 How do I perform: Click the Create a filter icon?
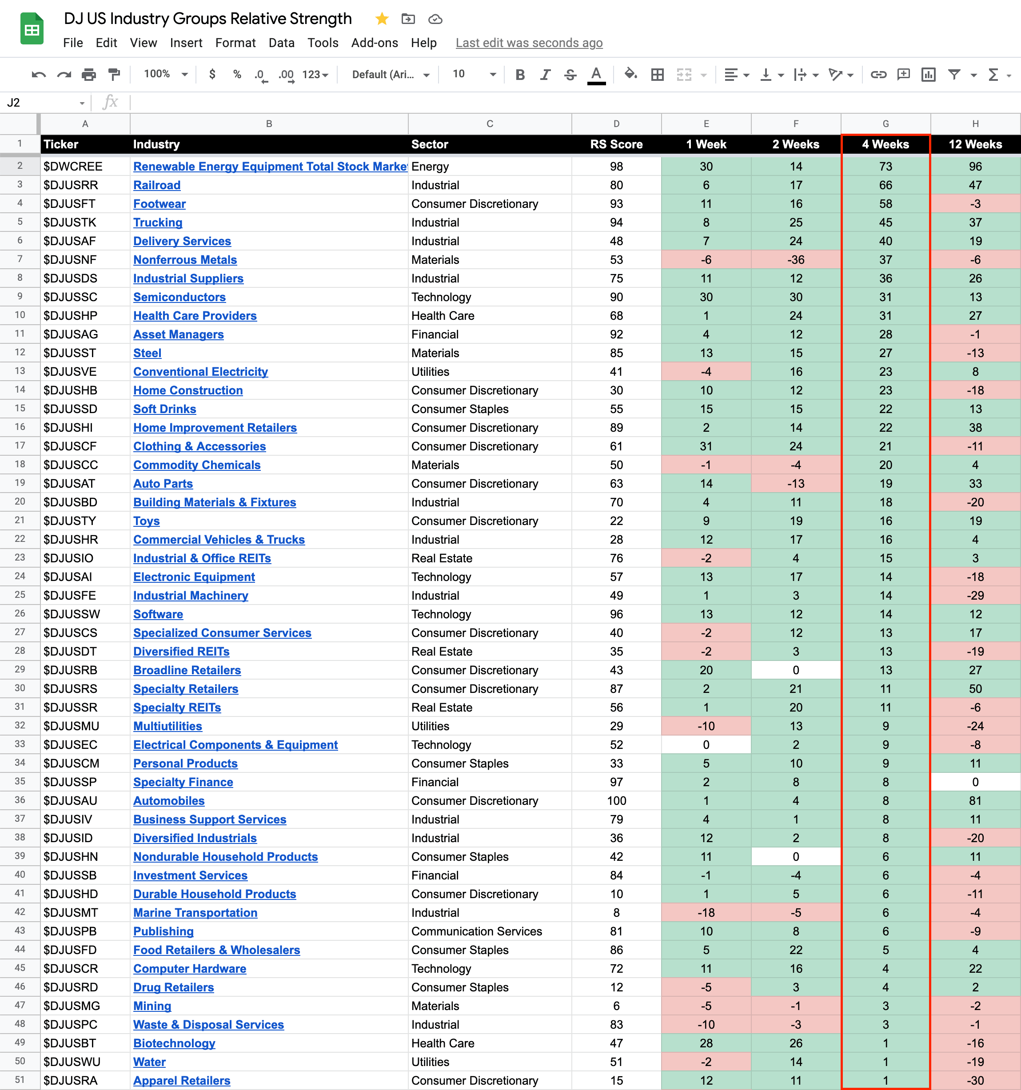(954, 75)
